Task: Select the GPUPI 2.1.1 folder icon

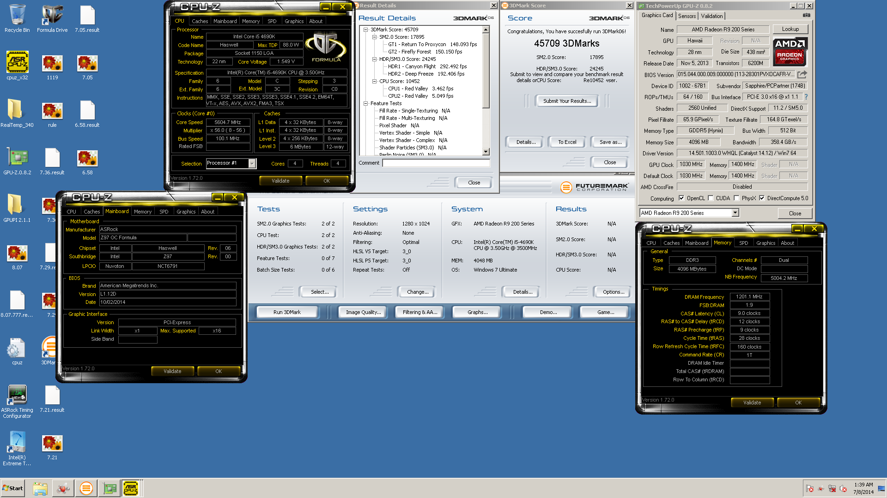Action: point(17,208)
